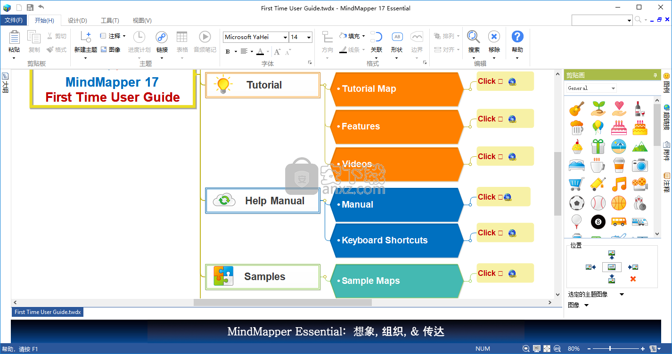The height and width of the screenshot is (354, 672).
Task: Toggle Bold text formatting
Action: (228, 51)
